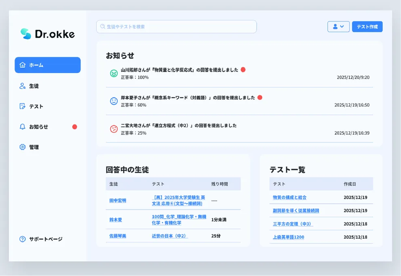Open the account dropdown in the top bar
The image size is (401, 276).
[x=338, y=26]
